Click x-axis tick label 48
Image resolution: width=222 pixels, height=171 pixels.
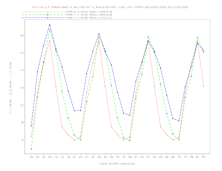coord(130,157)
